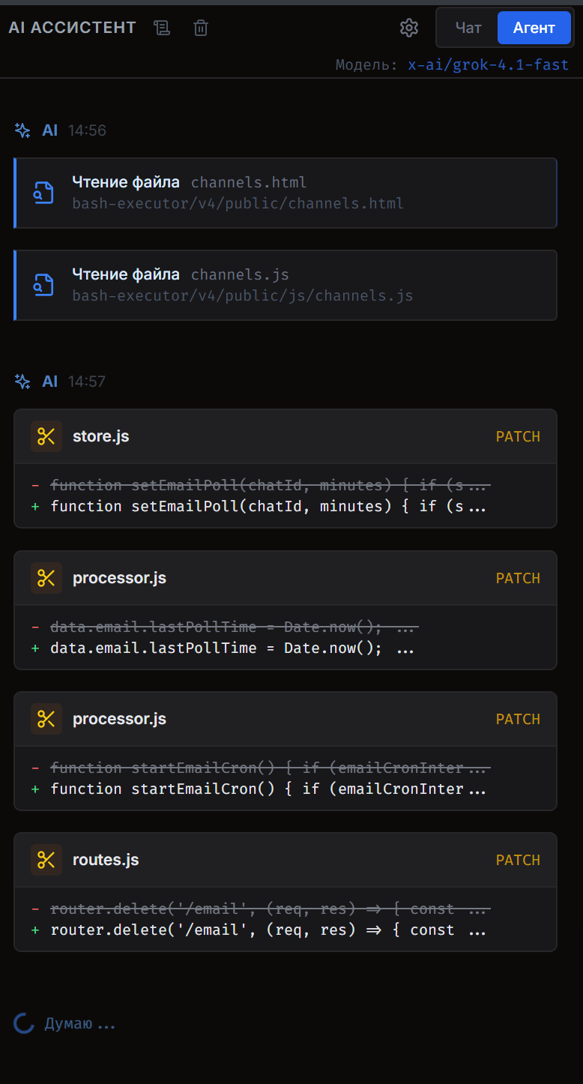Click the chat history list icon
583x1084 pixels.
(162, 28)
